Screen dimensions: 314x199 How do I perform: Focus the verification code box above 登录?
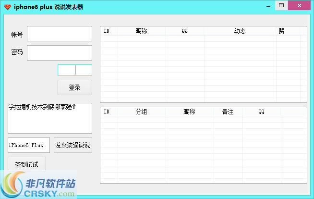(75, 70)
